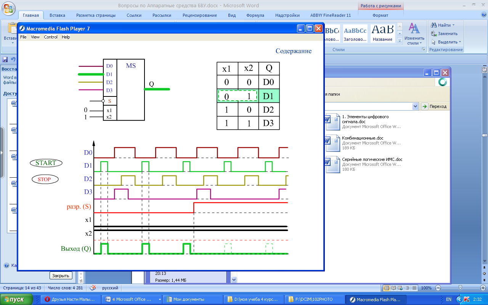
Task: Click the EN language indicator in tray
Action: click(449, 299)
